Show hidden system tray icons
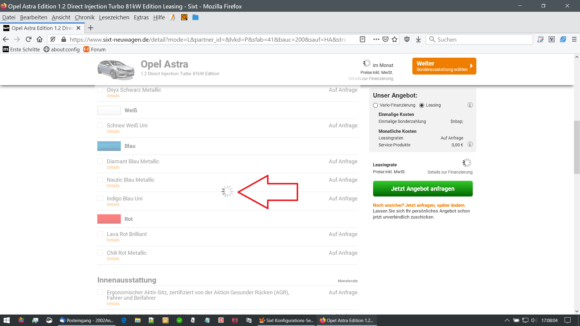This screenshot has width=580, height=326. click(507, 320)
